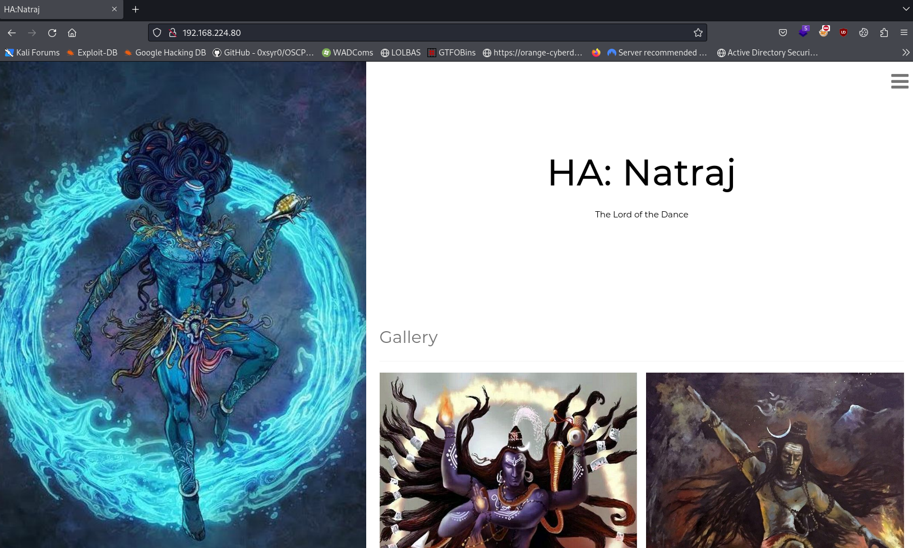Close the HA:Natraj tab
Screen dimensions: 913x548
pyautogui.click(x=114, y=9)
